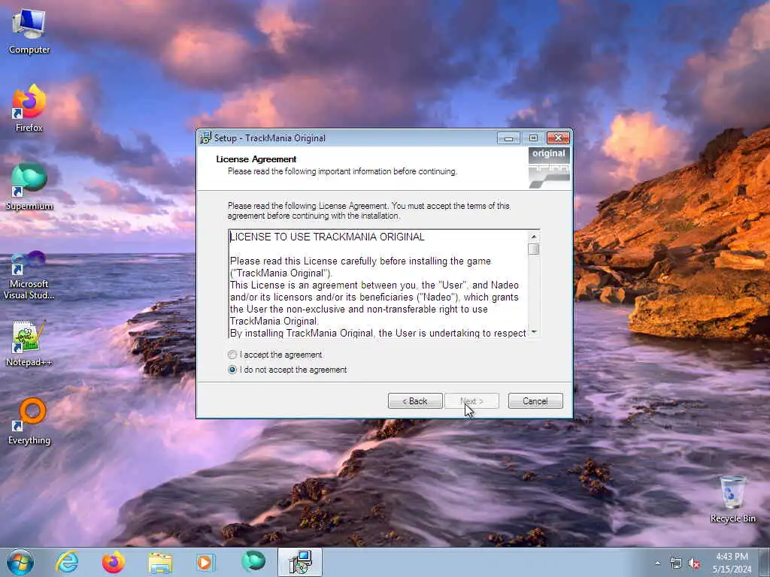Open the Windows Start menu
The image size is (770, 577).
[x=20, y=562]
